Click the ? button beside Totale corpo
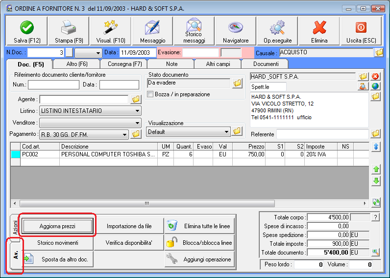The height and width of the screenshot is (278, 390). tap(375, 217)
